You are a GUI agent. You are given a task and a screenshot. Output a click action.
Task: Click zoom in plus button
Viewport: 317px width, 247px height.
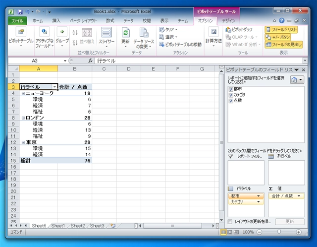299,232
